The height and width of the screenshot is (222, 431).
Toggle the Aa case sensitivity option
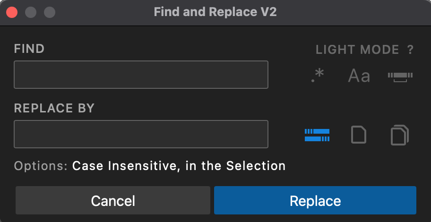[359, 76]
